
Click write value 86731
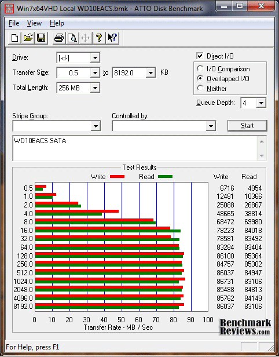click(x=225, y=282)
